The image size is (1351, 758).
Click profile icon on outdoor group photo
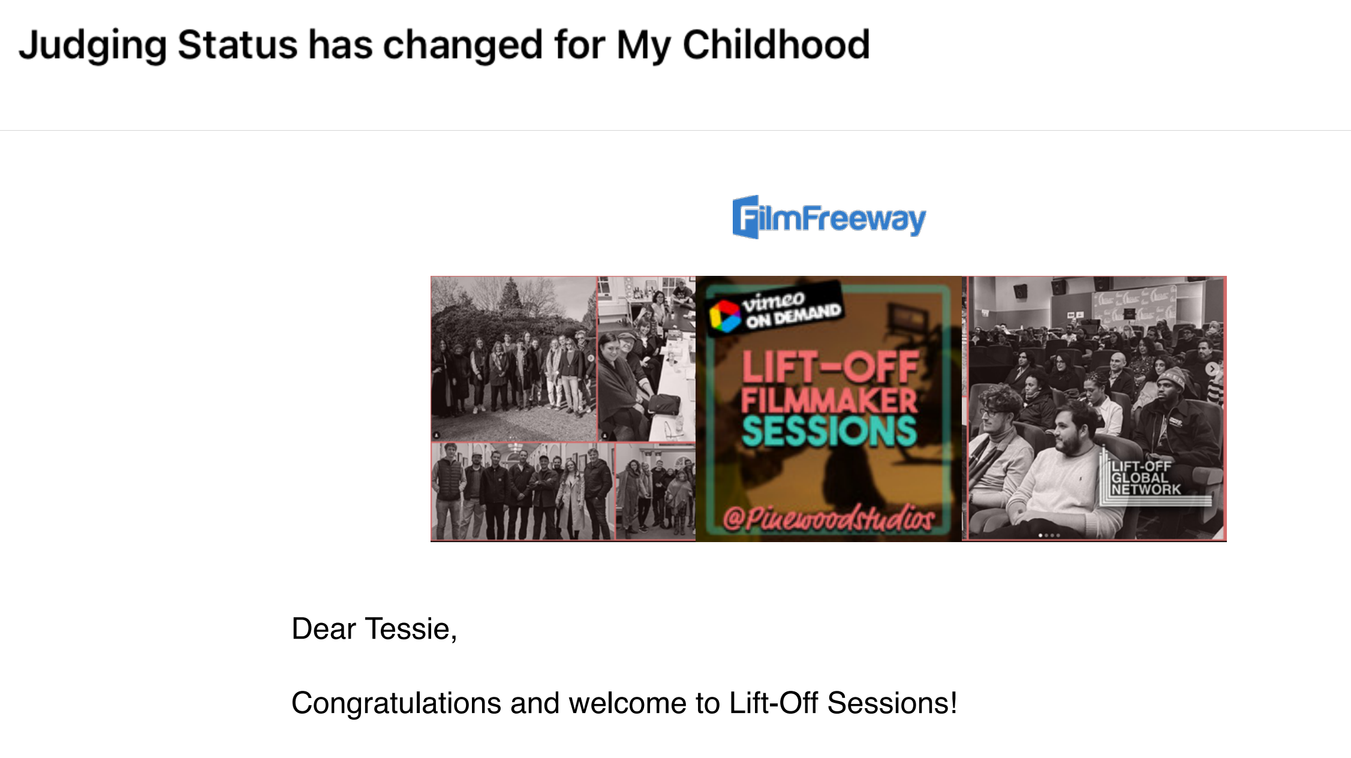coord(437,435)
